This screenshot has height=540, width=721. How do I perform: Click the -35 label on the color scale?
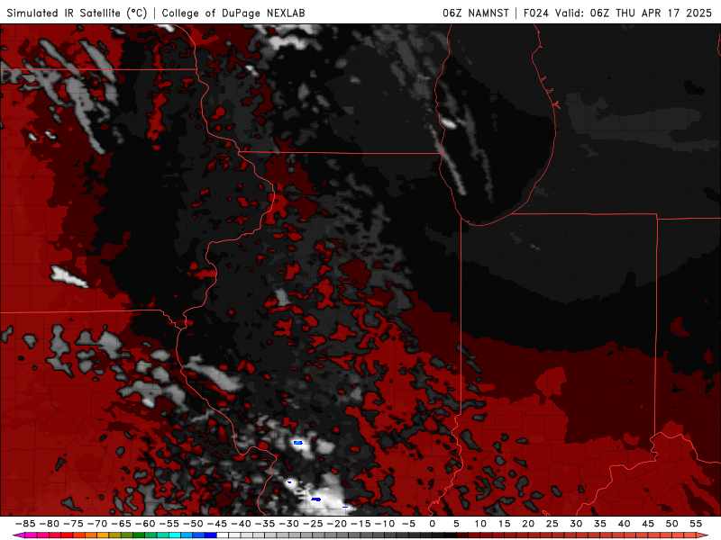click(x=264, y=524)
